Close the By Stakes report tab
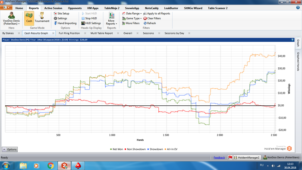 tap(19, 33)
